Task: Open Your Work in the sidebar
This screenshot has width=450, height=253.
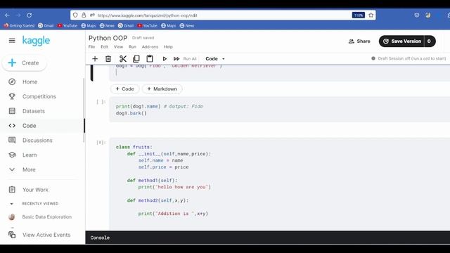Action: tap(35, 190)
